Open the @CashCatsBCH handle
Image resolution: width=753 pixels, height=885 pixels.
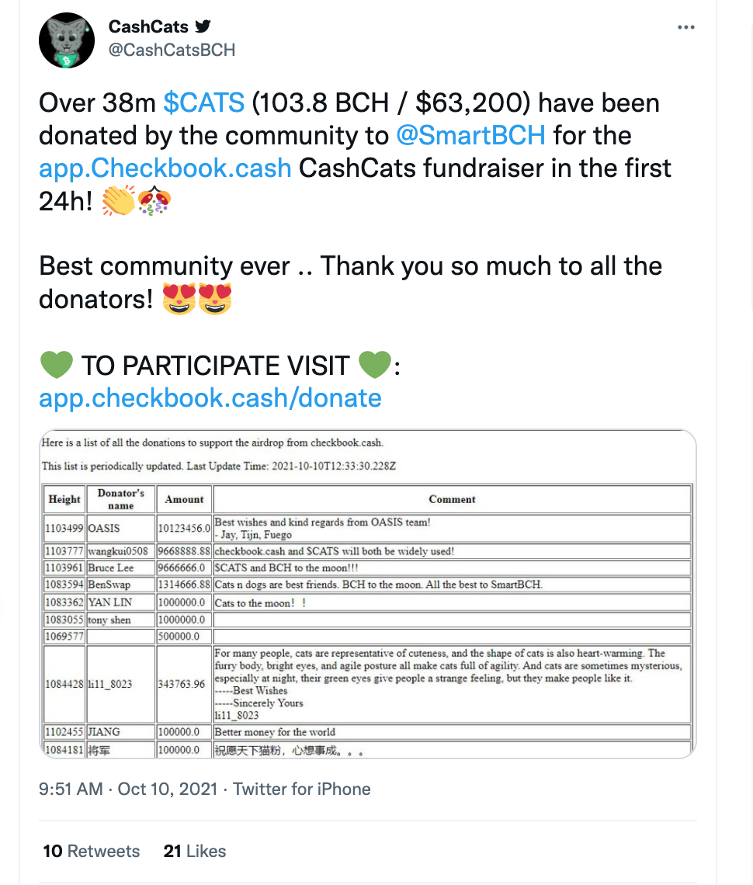pyautogui.click(x=172, y=50)
